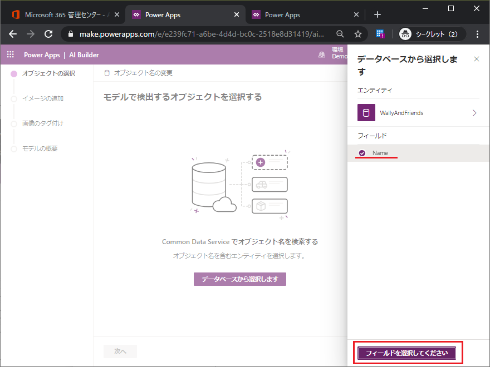Click the browser forward arrow
The height and width of the screenshot is (367, 490).
(x=31, y=34)
